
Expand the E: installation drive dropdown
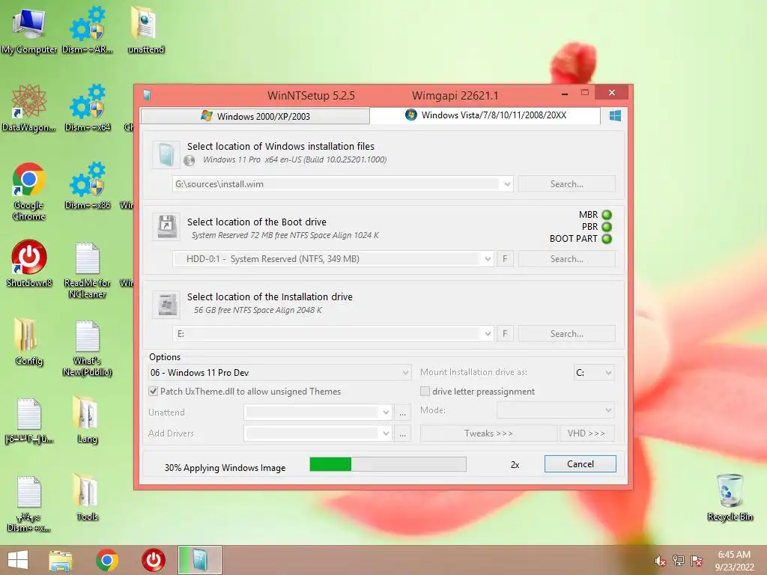click(x=488, y=334)
